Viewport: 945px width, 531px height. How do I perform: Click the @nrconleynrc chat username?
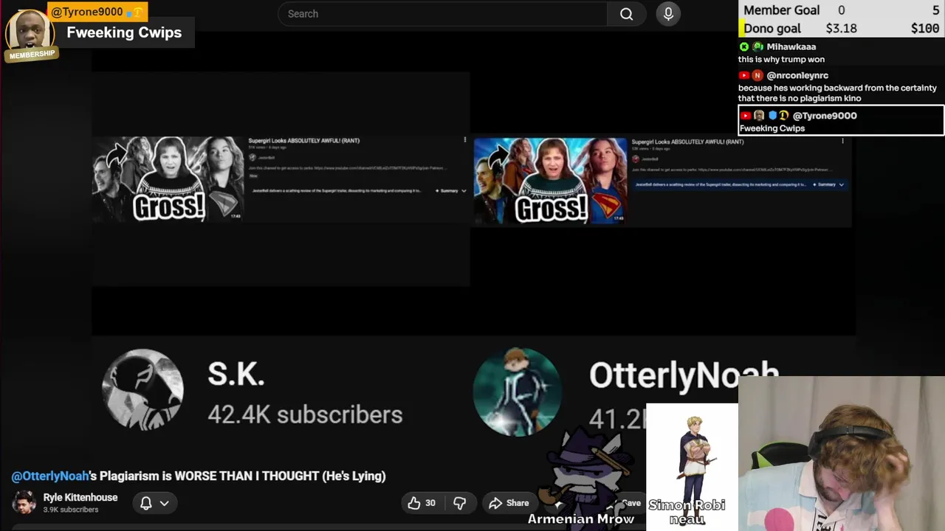pos(797,75)
